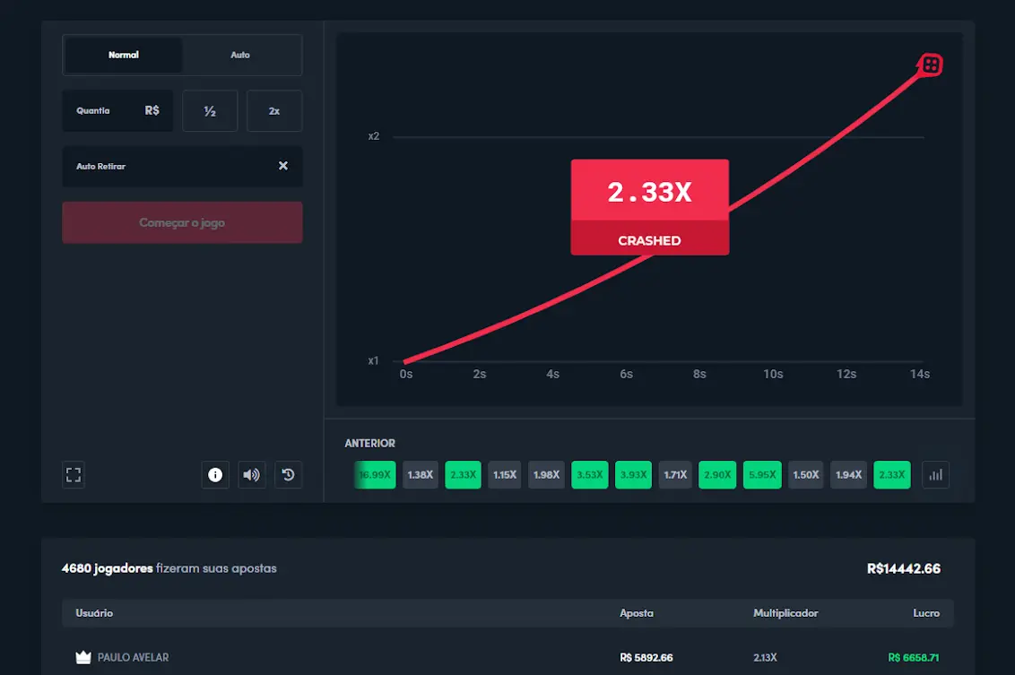
Task: Open the 1.38X previous round
Action: click(420, 475)
